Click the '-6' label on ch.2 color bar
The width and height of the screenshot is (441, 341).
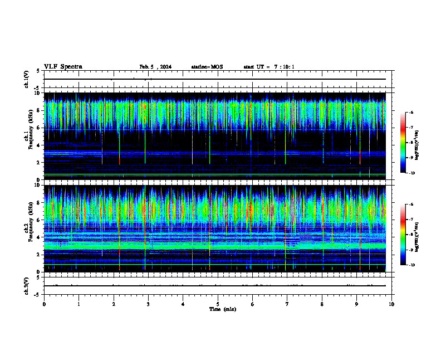(x=411, y=204)
